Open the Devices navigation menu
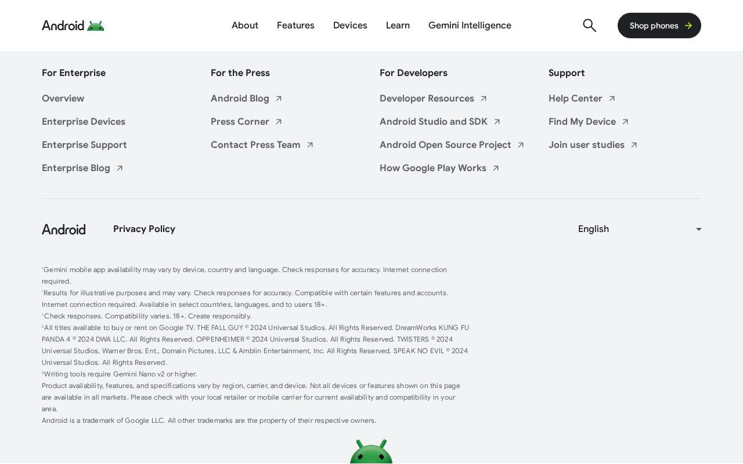Viewport: 743px width, 464px height. [350, 26]
